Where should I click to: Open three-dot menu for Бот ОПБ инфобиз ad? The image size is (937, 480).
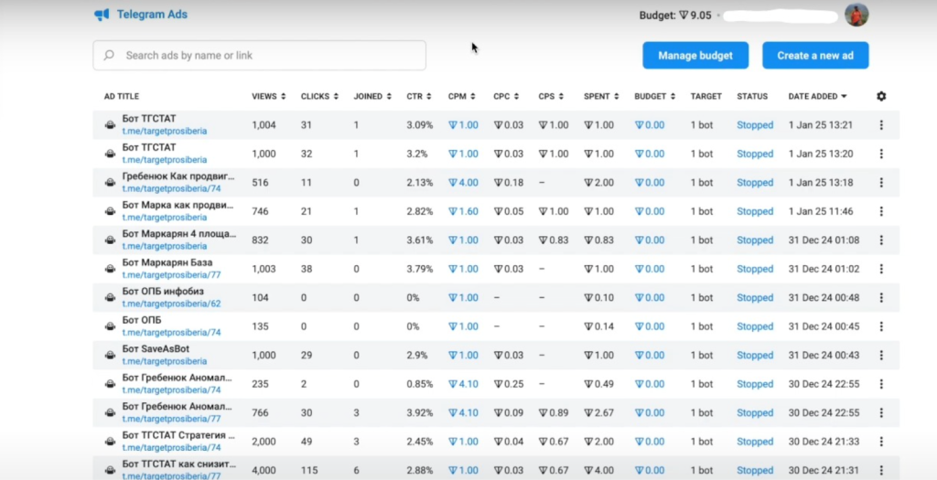click(881, 297)
